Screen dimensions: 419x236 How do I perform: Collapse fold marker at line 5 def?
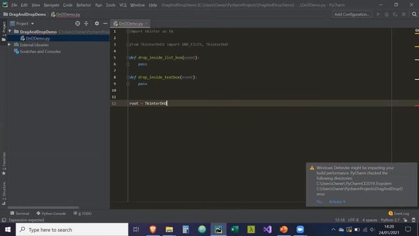click(128, 57)
